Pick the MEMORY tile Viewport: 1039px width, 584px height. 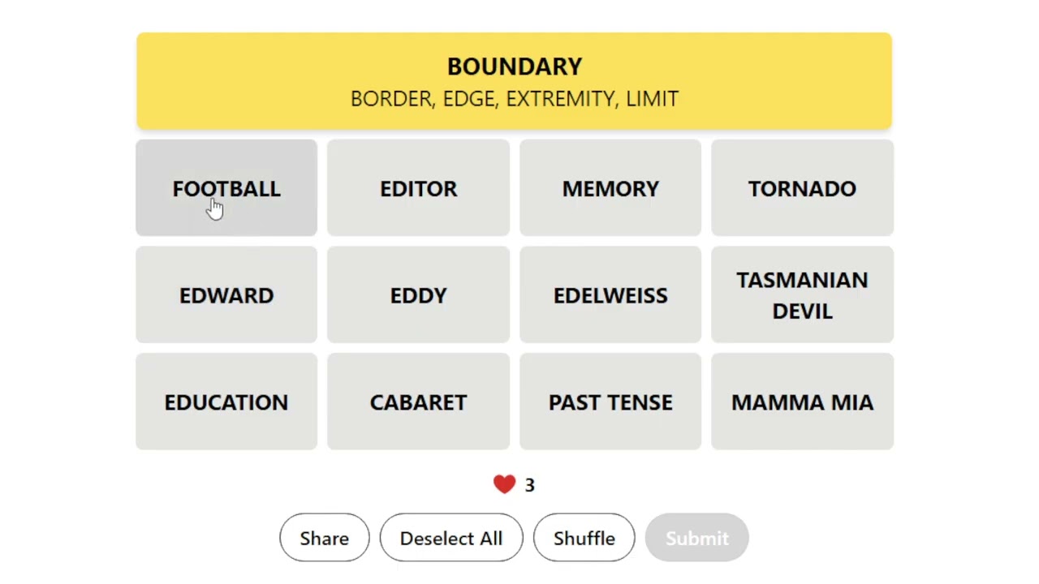pos(610,188)
